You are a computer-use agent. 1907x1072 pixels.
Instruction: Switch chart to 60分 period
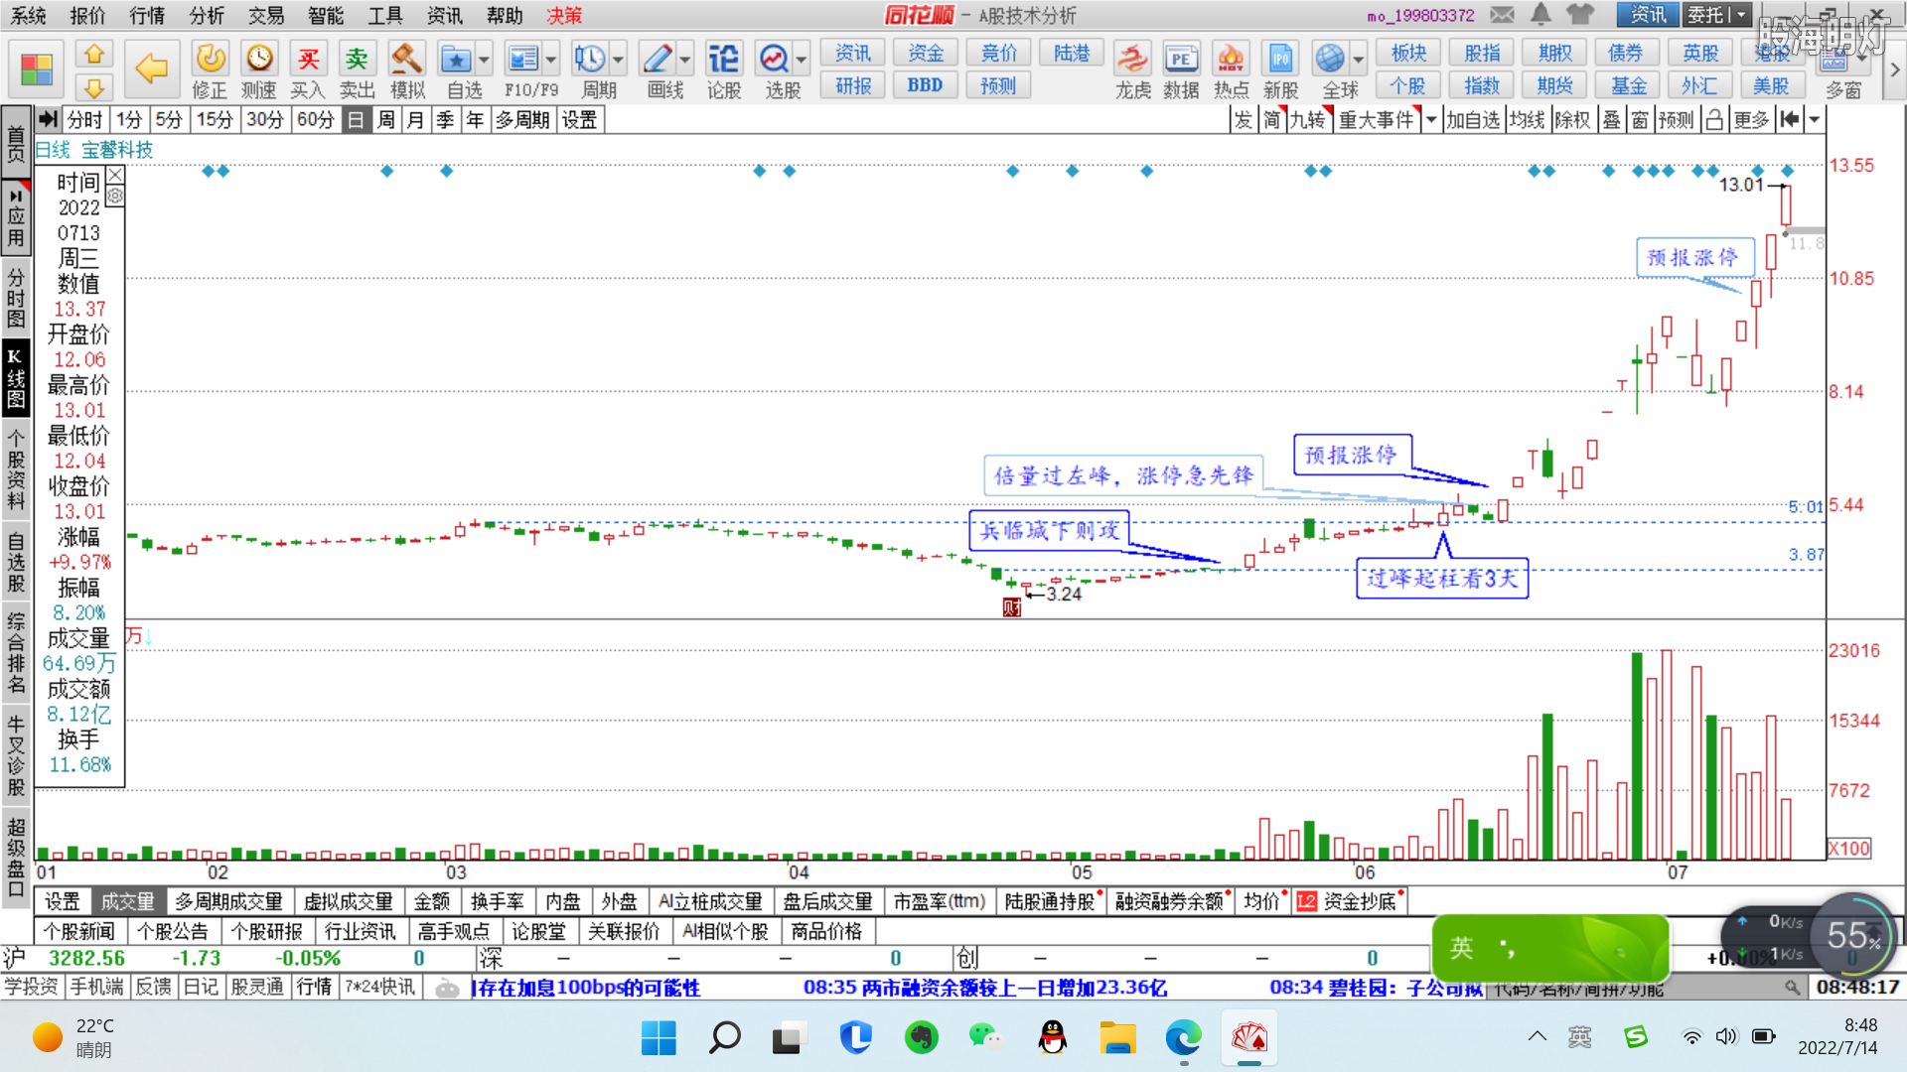[316, 120]
